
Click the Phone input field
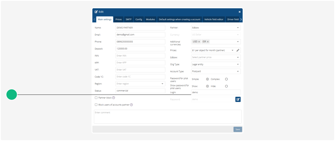click(140, 42)
